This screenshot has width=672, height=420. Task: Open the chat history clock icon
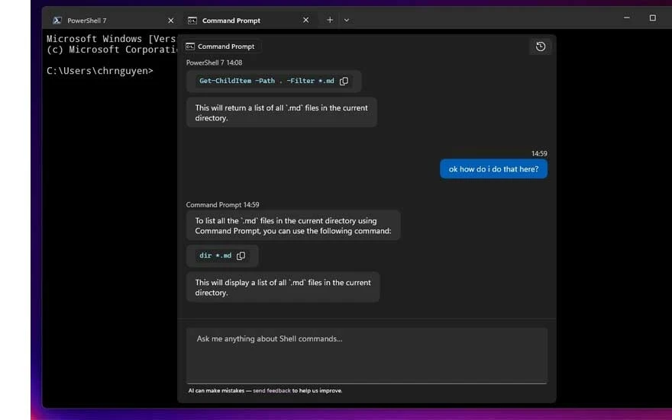pos(541,46)
